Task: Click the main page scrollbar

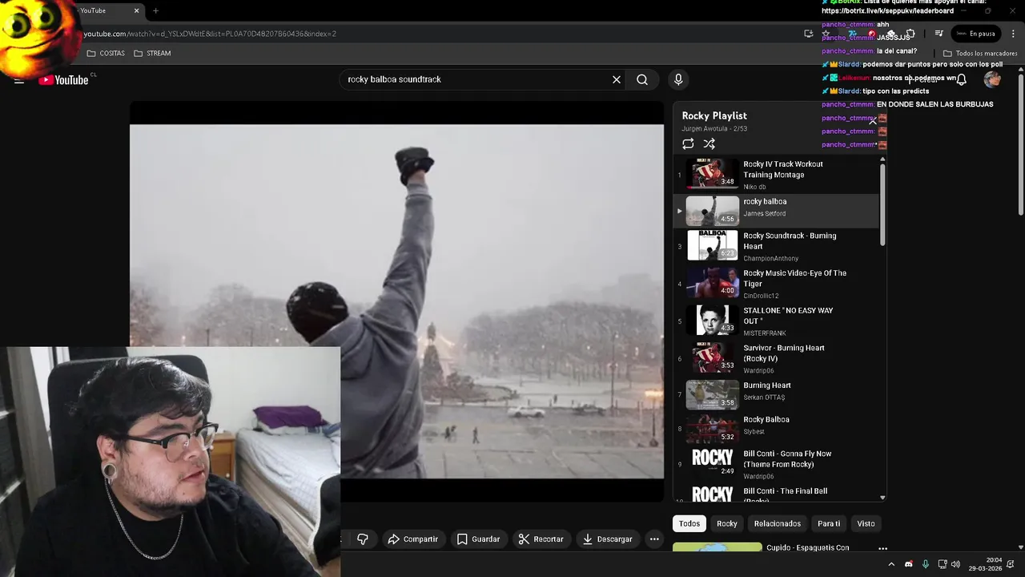Action: [x=1021, y=144]
